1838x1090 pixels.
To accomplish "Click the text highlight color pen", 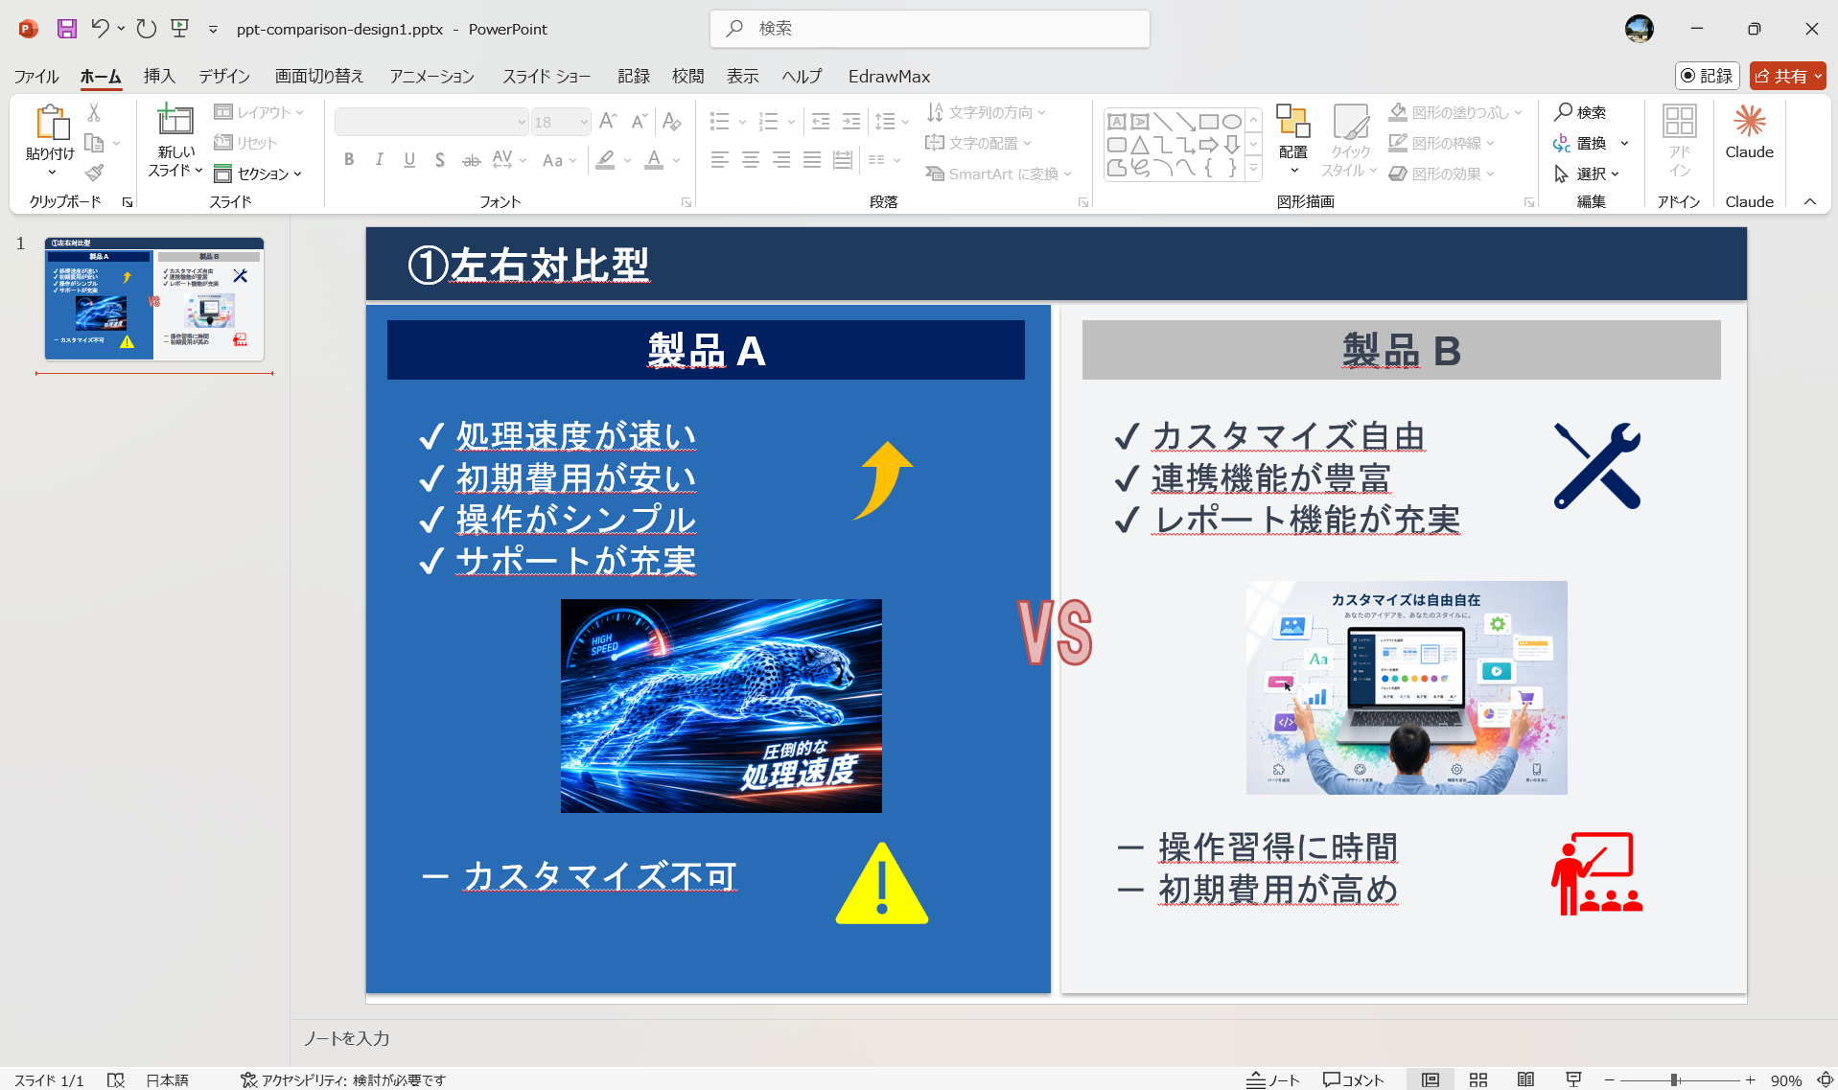I will (x=605, y=160).
